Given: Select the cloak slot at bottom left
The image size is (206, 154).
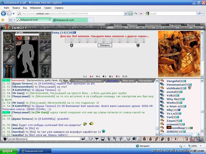Looking at the screenshot, I should 9,71.
